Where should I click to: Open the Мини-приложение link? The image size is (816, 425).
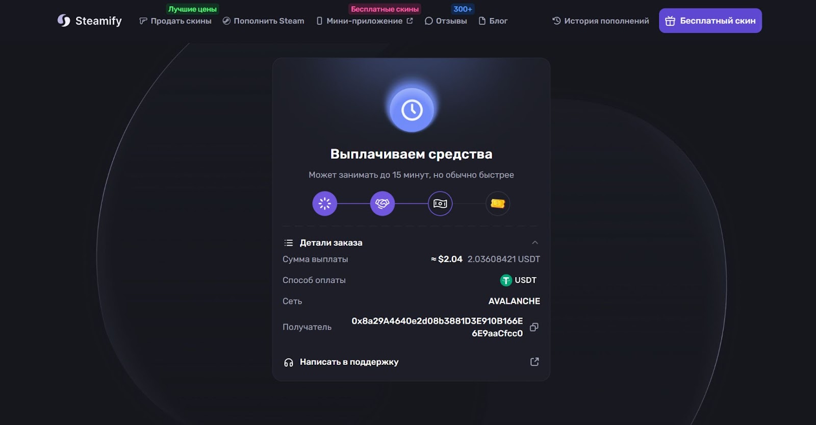365,21
